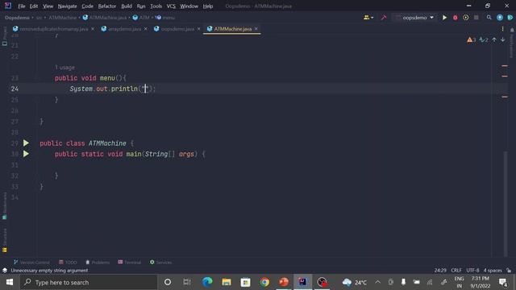Open the View menu
This screenshot has width=516, height=290.
(48, 6)
